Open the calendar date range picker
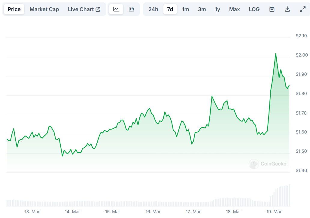The height and width of the screenshot is (218, 310). pos(272,9)
